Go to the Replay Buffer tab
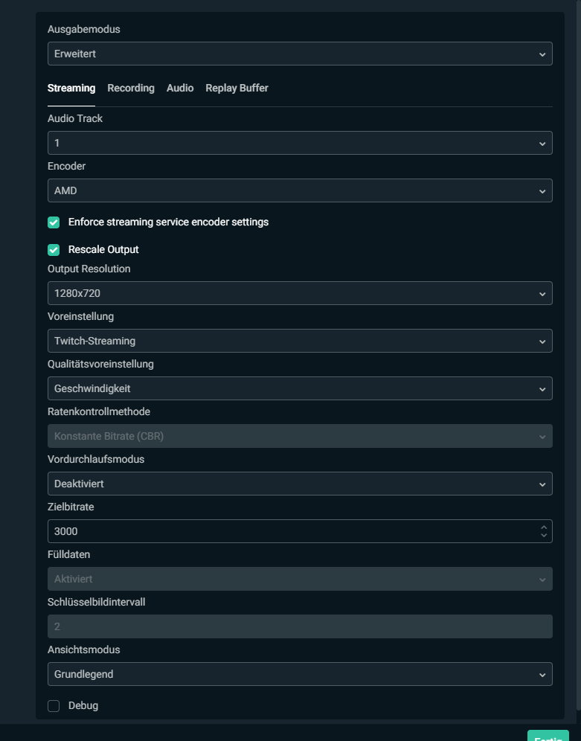581x741 pixels. pyautogui.click(x=237, y=88)
